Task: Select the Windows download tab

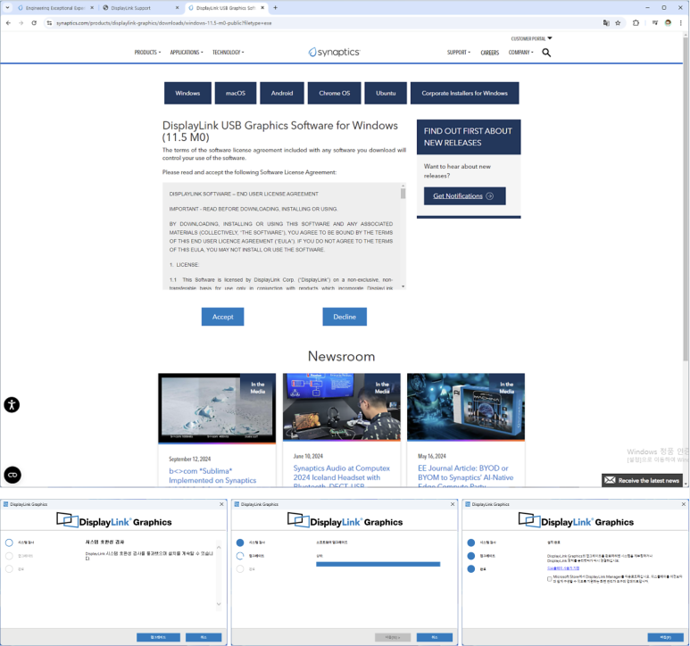Action: [187, 93]
